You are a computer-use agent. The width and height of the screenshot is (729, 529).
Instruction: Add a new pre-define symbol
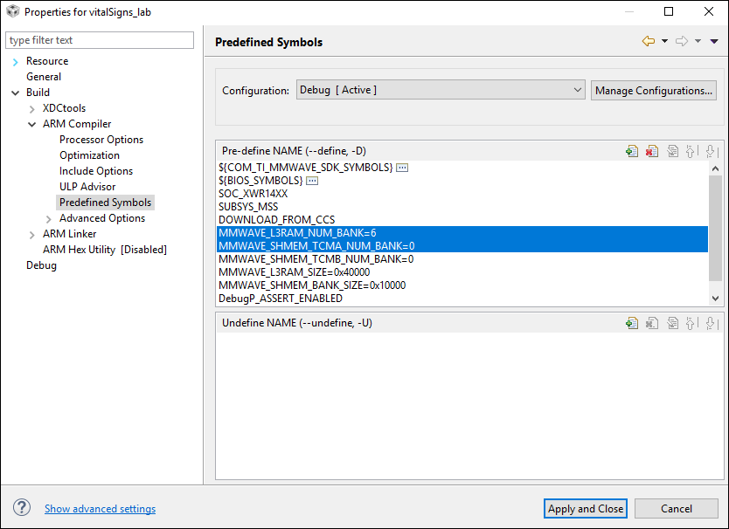[632, 151]
